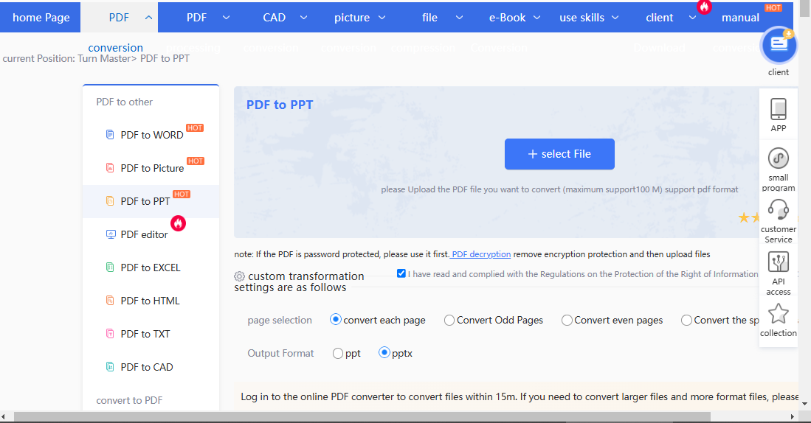
Task: Click the PDF to PPT sidebar icon
Action: 110,201
